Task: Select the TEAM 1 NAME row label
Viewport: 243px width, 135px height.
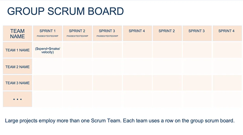Action: click(17, 50)
